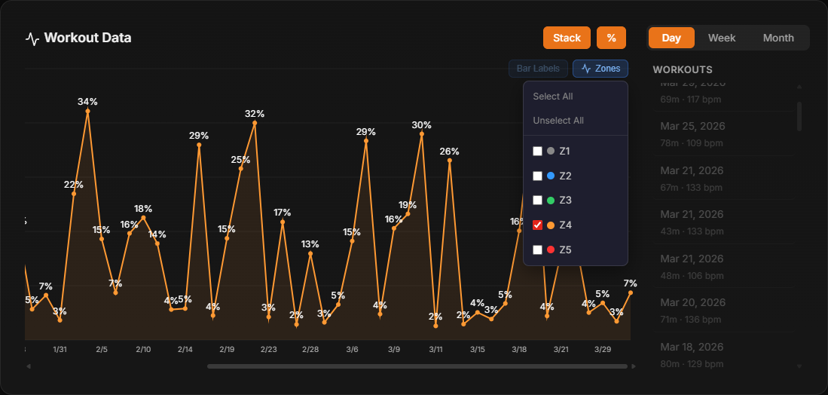828x395 pixels.
Task: Click the 14% data point
Action: (157, 243)
